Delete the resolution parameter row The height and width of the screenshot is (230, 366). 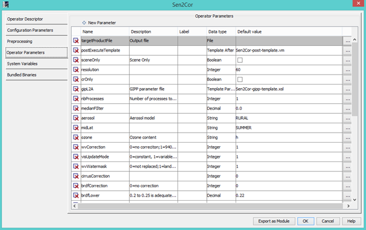76,70
